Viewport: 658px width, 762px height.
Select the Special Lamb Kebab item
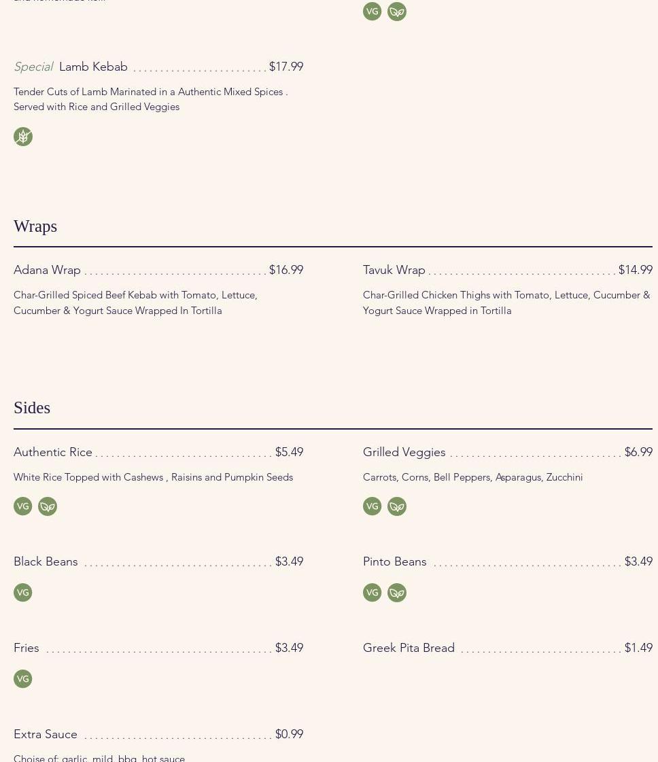(x=93, y=67)
